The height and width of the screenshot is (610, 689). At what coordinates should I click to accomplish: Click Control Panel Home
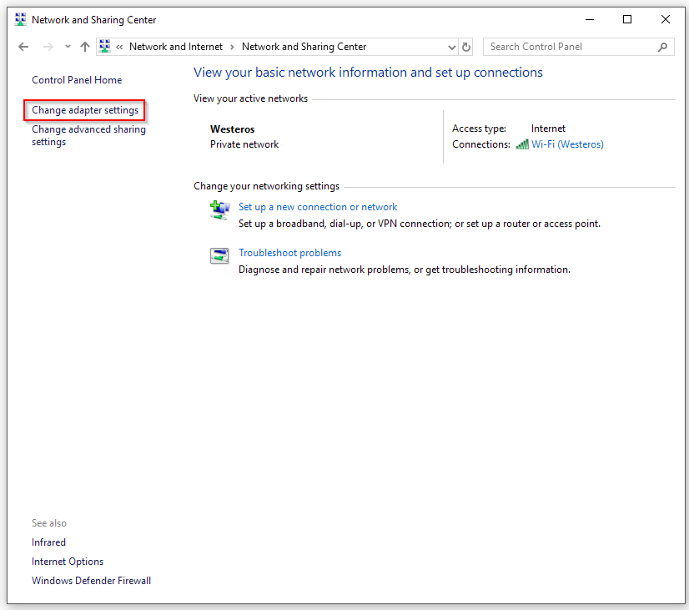pyautogui.click(x=77, y=79)
